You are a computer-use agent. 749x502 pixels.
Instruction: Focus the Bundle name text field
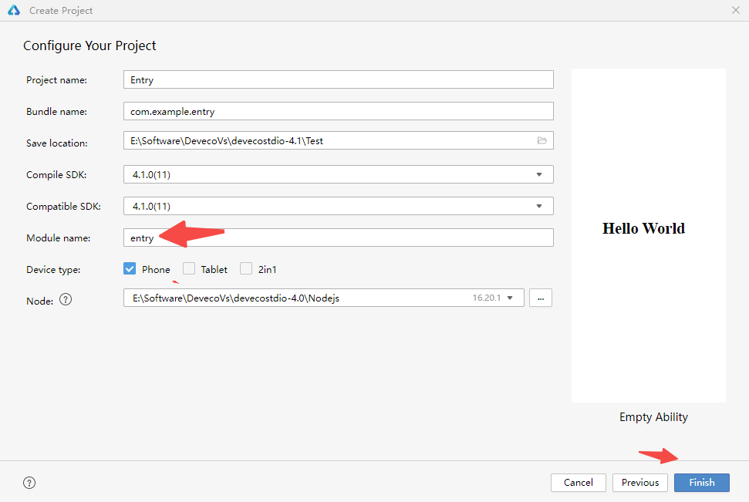[338, 111]
